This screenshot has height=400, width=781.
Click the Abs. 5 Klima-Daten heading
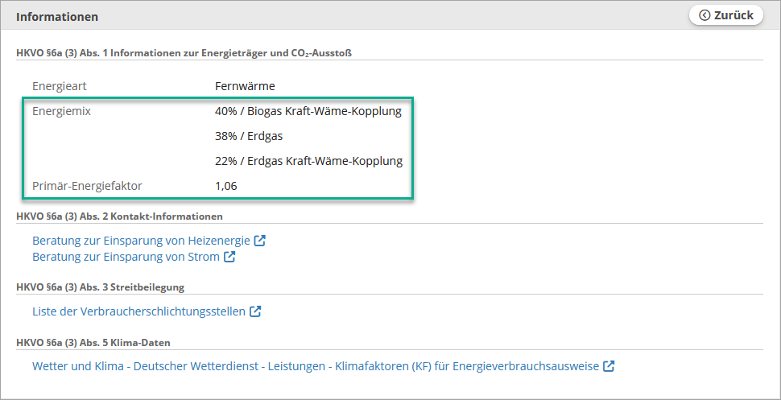pos(93,342)
